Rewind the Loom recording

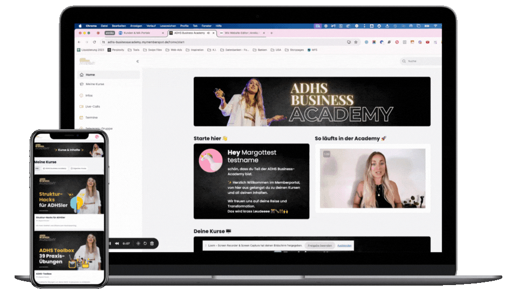click(117, 244)
